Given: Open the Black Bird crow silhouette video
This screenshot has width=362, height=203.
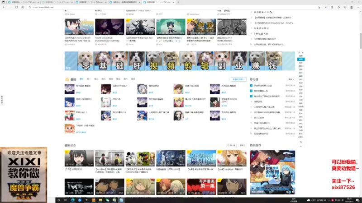Looking at the screenshot, I should tap(140, 27).
